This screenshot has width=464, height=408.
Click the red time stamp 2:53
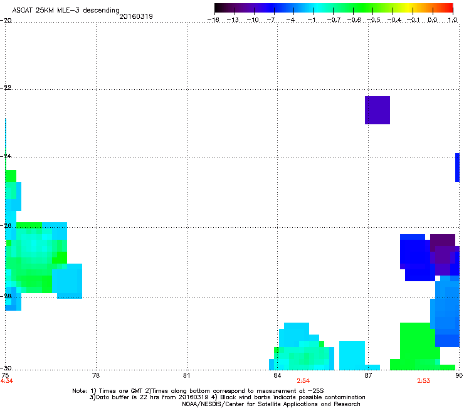pos(423,381)
